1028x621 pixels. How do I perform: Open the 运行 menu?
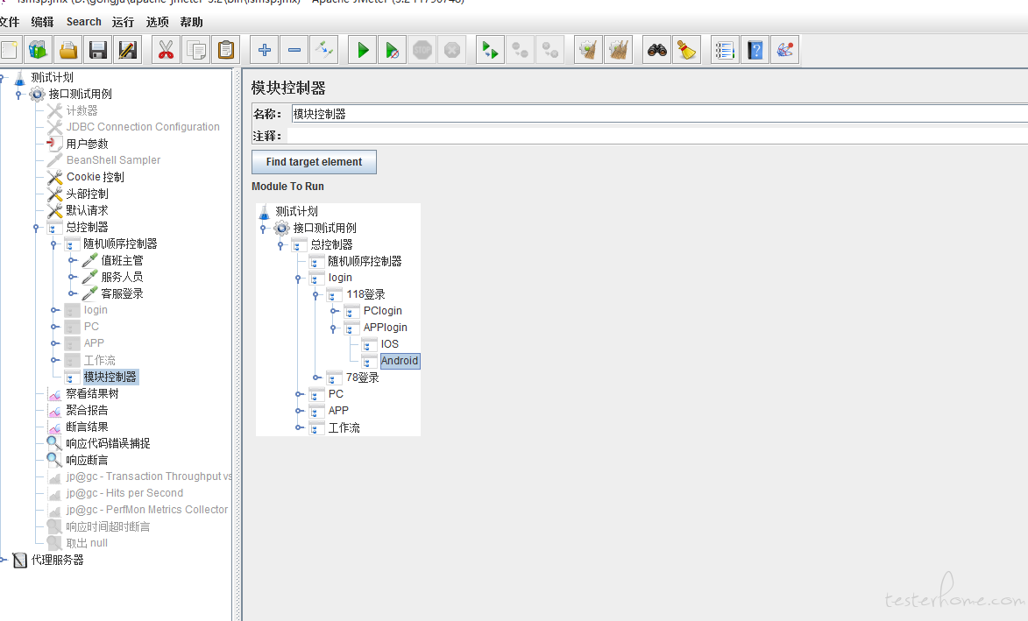[123, 22]
